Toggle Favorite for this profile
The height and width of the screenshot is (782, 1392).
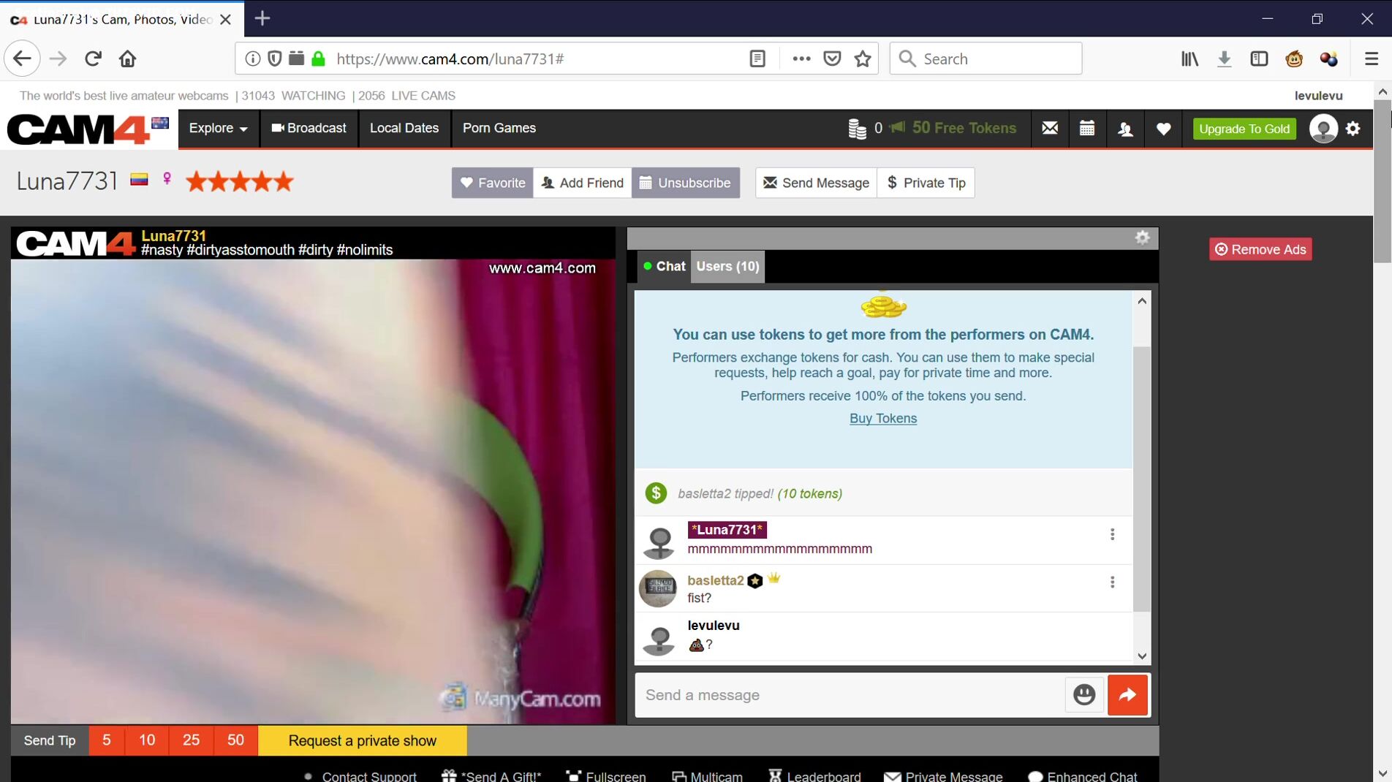point(492,183)
